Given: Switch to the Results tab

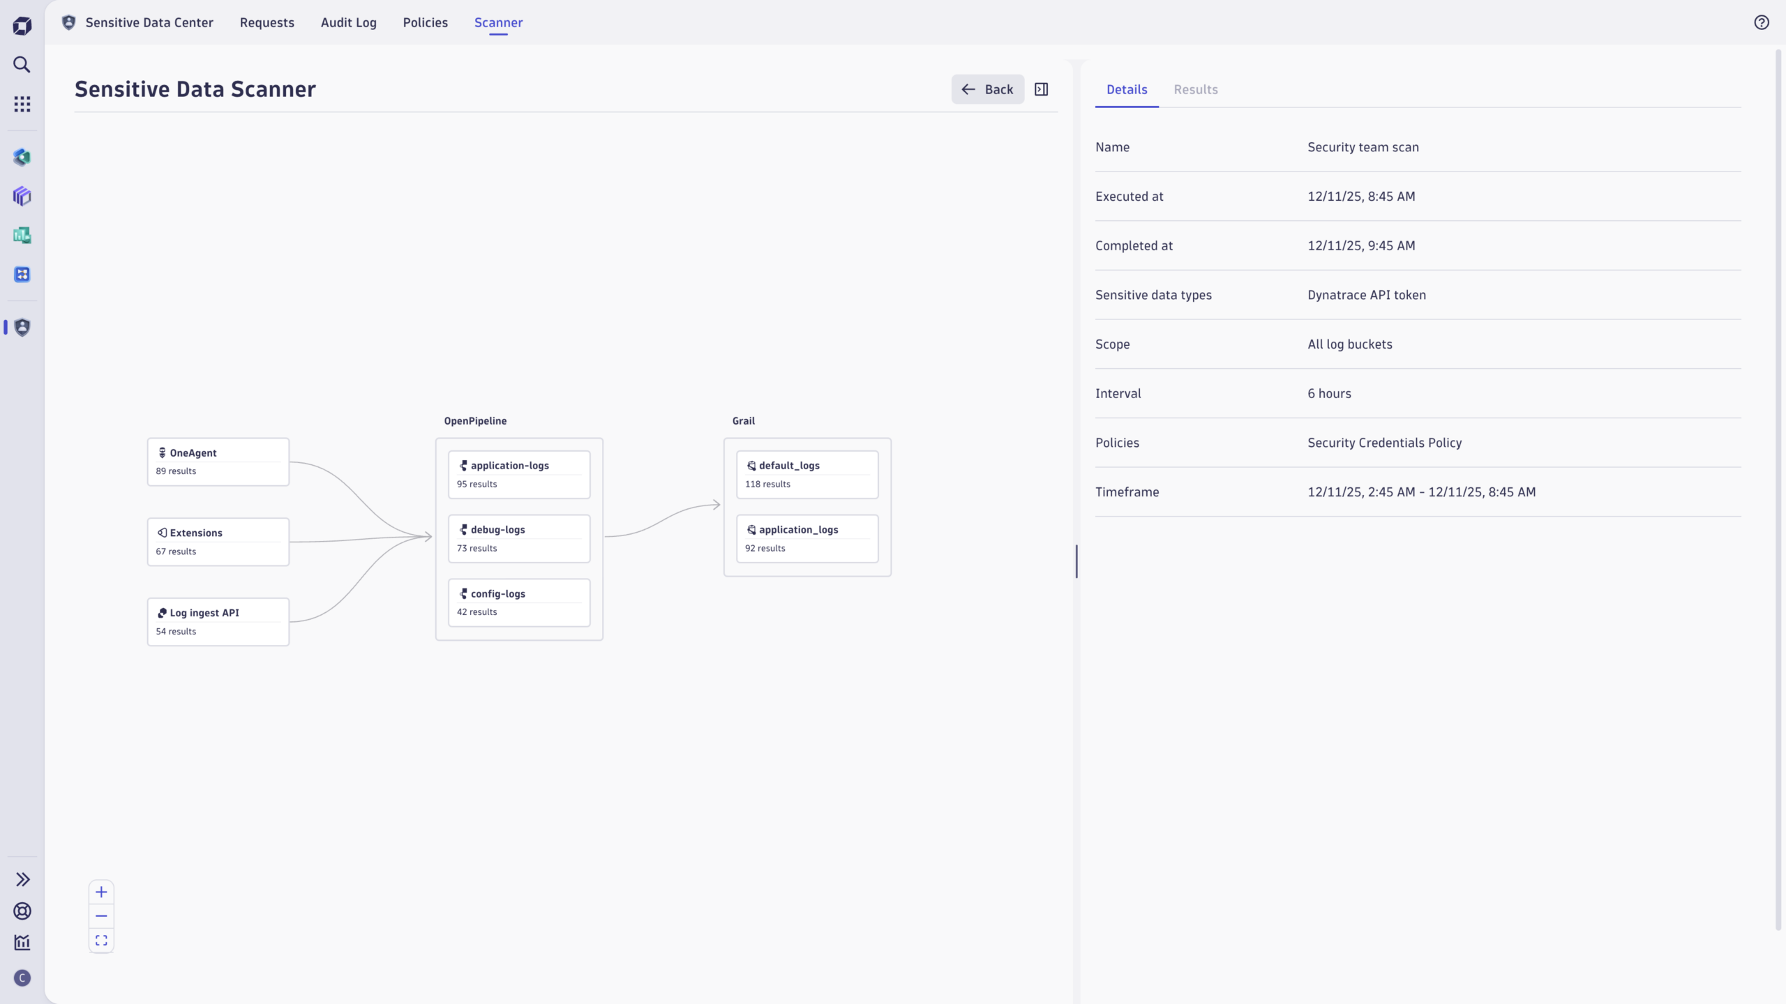Looking at the screenshot, I should (1196, 89).
